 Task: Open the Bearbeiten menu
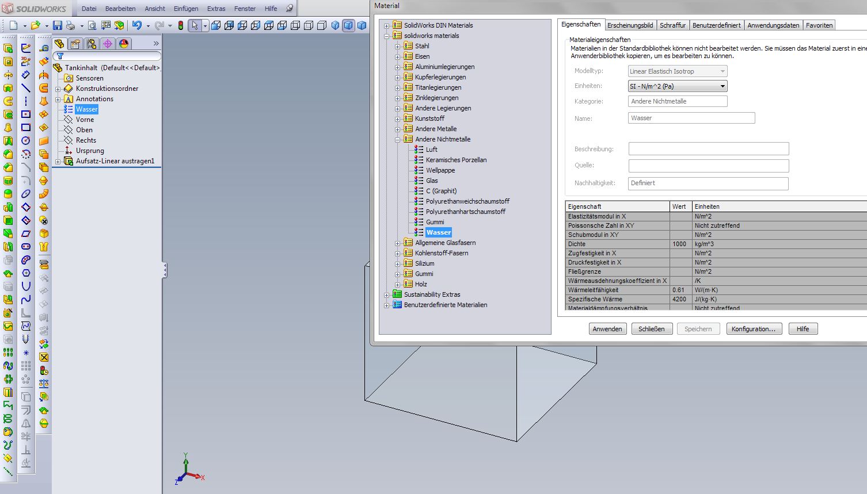(120, 9)
